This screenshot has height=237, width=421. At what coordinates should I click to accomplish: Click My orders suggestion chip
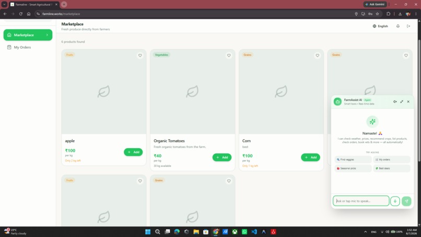[x=391, y=160]
